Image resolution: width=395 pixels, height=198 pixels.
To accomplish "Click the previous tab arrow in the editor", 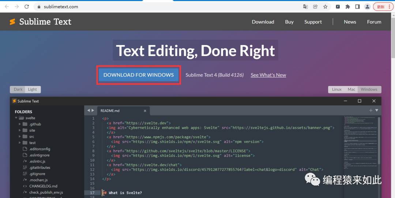I will pos(89,111).
